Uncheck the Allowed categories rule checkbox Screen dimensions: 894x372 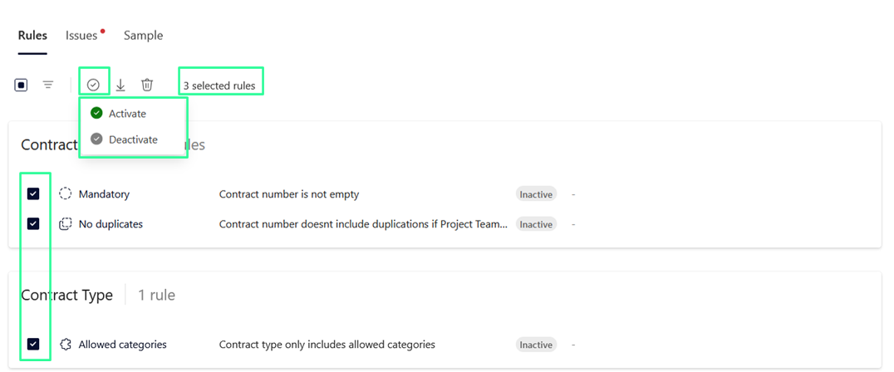click(33, 345)
